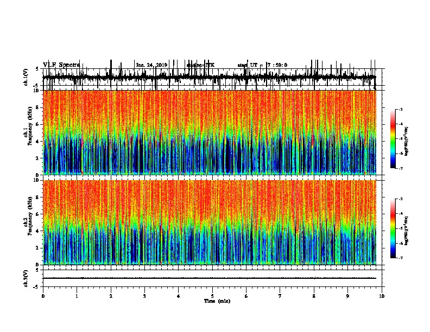Screen dimensions: 430x332
Task: Click the "2" kHz tick of ch.2 spectrogram
Action: pos(37,248)
